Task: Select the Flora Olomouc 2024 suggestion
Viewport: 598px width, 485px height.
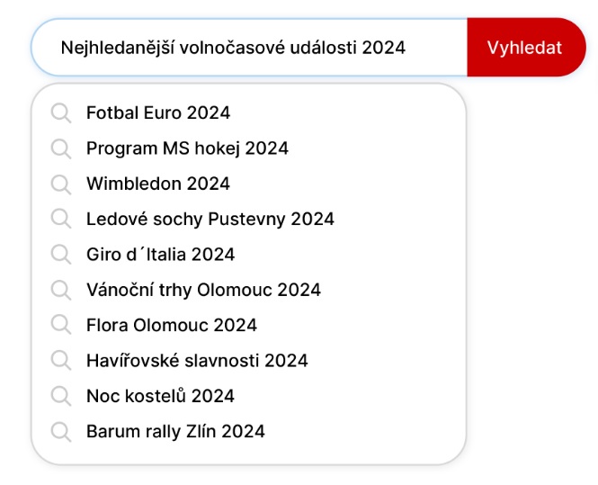Action: point(249,325)
